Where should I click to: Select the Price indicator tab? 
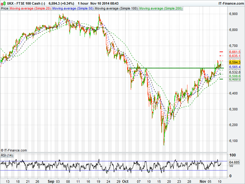(5, 9)
